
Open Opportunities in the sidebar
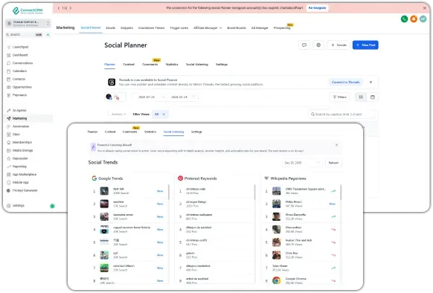[x=22, y=87]
